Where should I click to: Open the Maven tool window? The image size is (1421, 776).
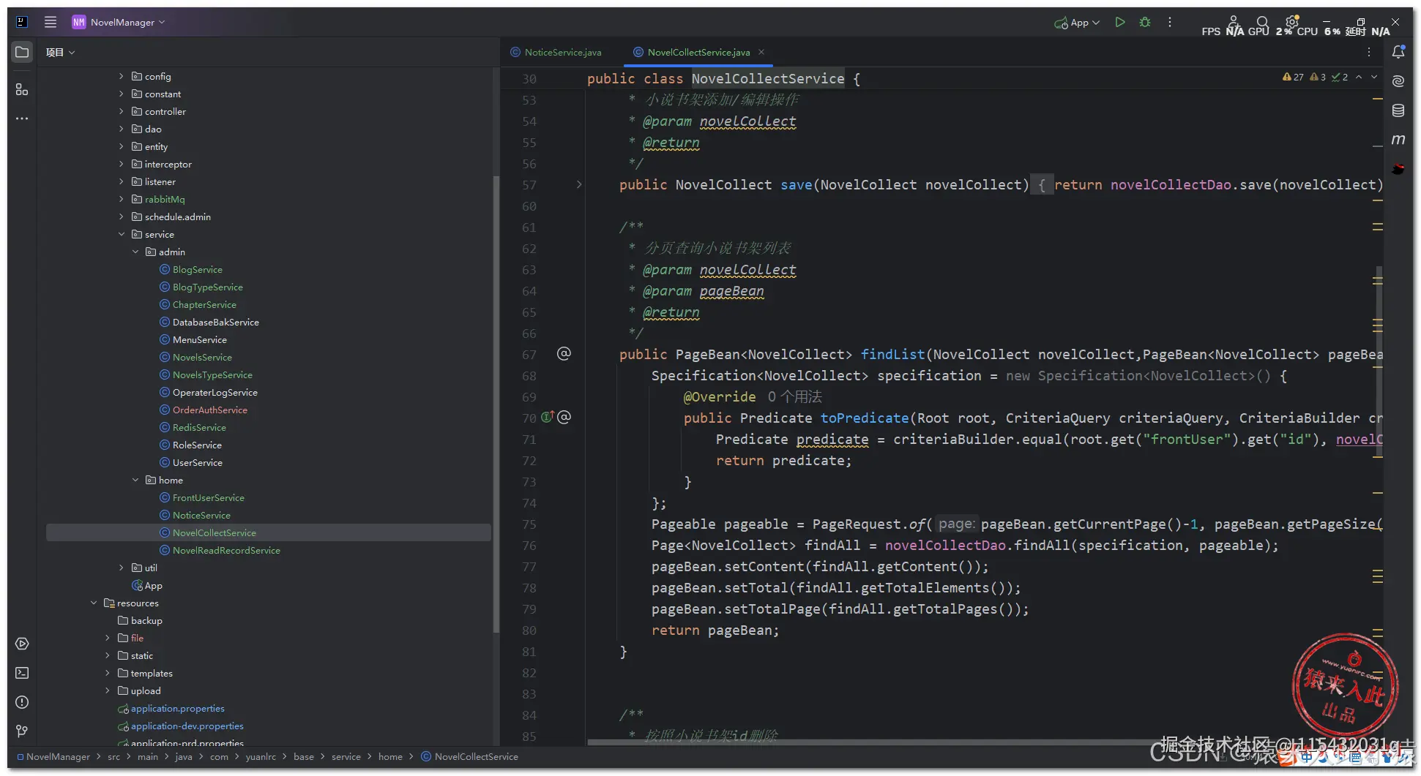coord(1398,139)
